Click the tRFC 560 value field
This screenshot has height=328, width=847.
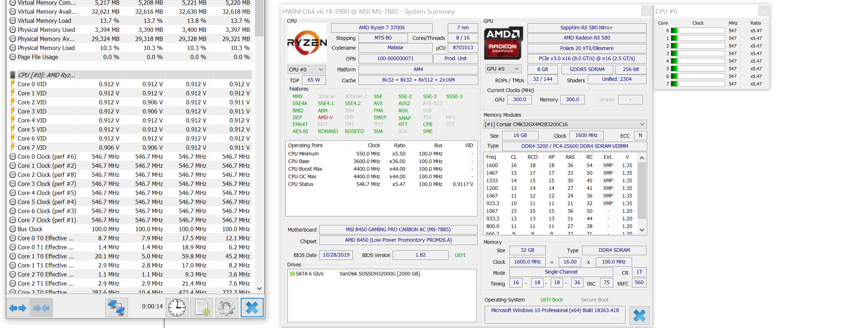(639, 283)
